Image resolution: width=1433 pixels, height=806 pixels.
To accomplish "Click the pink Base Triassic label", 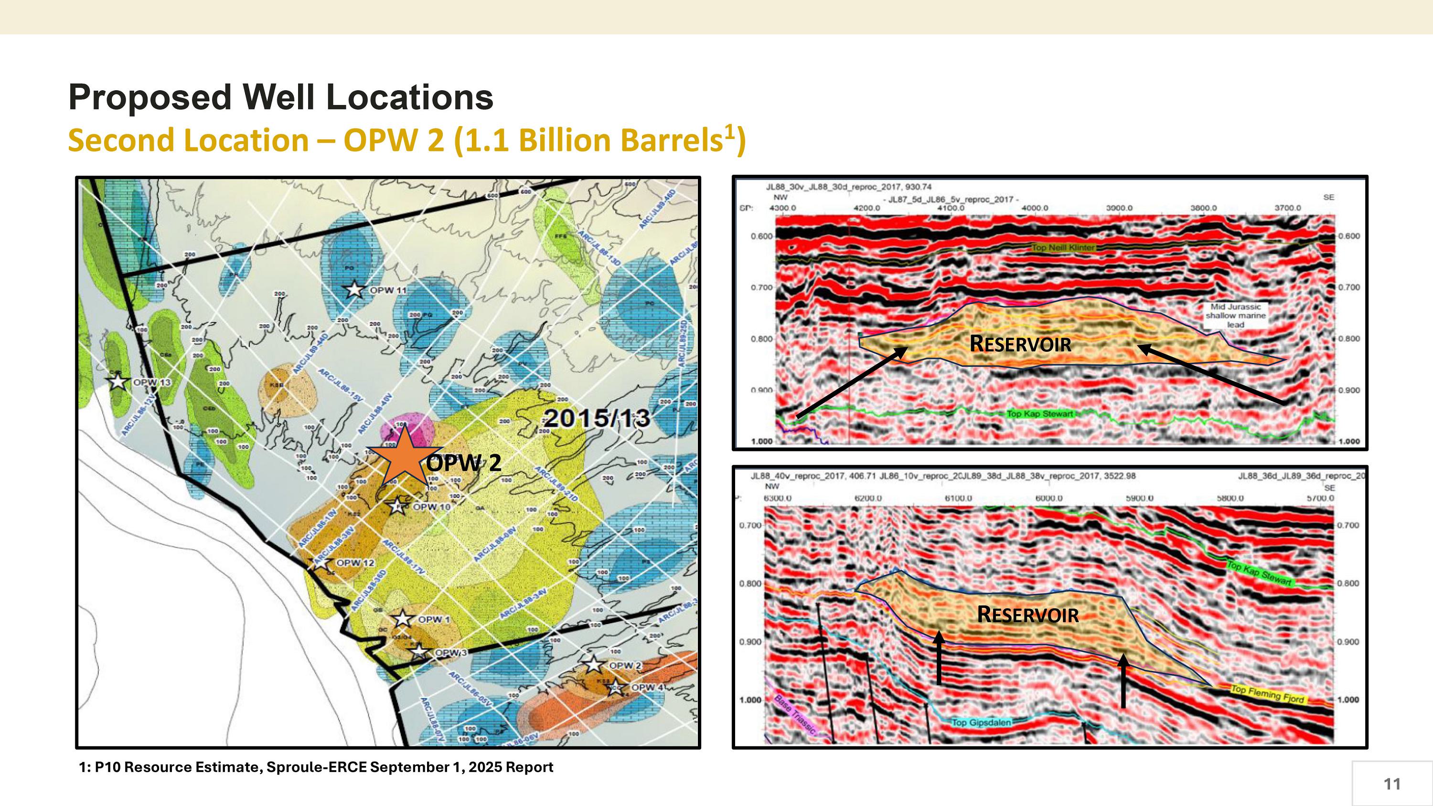I will (x=794, y=715).
